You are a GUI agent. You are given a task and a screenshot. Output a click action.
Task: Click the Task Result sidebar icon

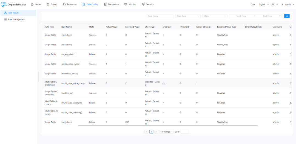point(6,13)
